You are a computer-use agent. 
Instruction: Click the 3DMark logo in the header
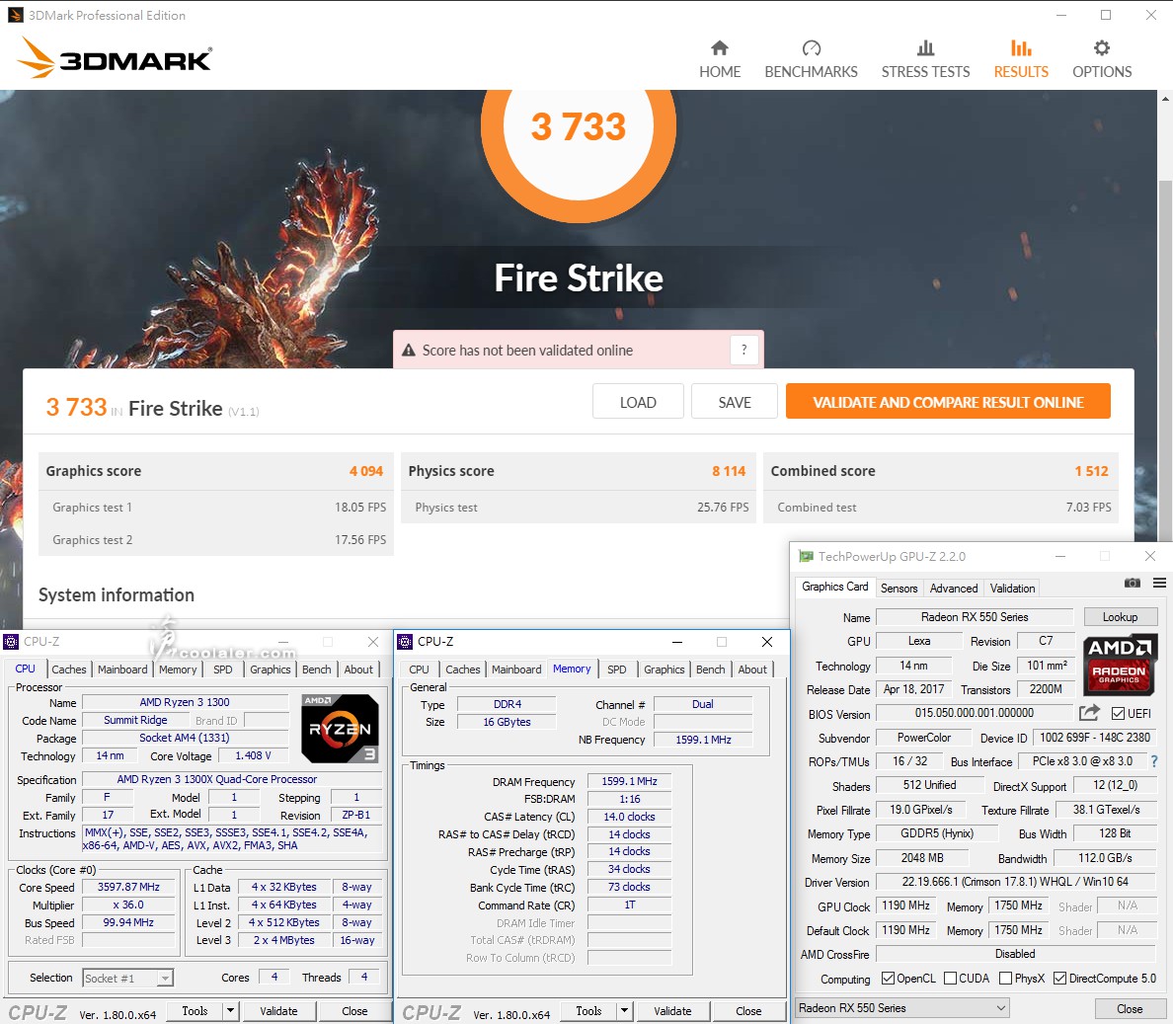(115, 57)
